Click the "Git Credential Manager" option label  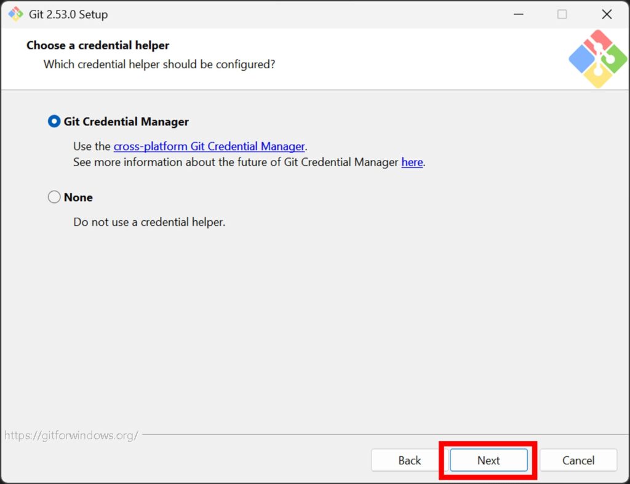126,122
